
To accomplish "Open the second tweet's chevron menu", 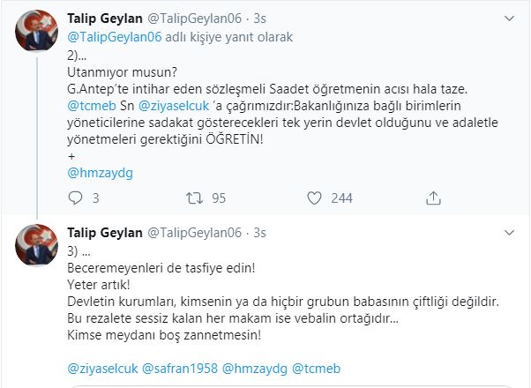I will 509,234.
